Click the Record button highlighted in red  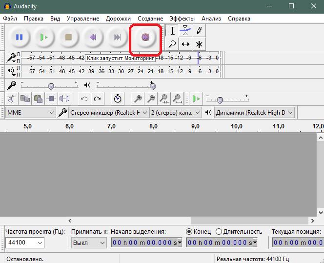coord(145,38)
